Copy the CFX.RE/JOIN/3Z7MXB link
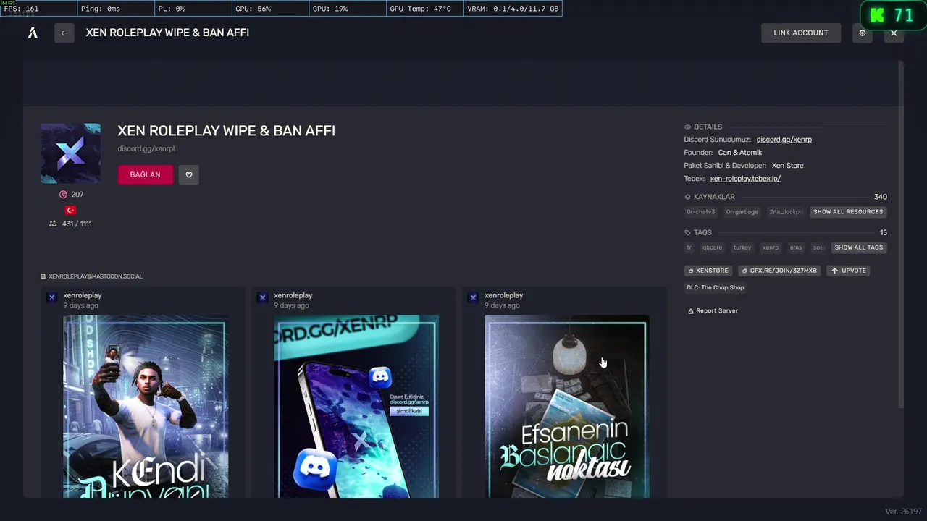This screenshot has height=521, width=927. [779, 271]
